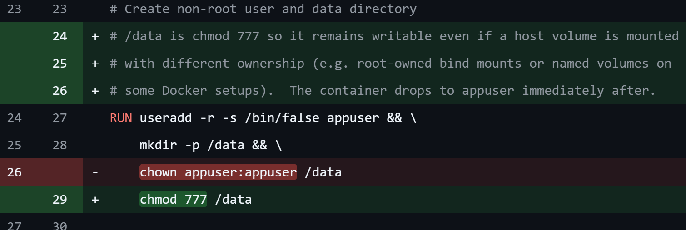This screenshot has height=230, width=686.
Task: Click new line number 27 beside the RUN line
Action: click(60, 118)
